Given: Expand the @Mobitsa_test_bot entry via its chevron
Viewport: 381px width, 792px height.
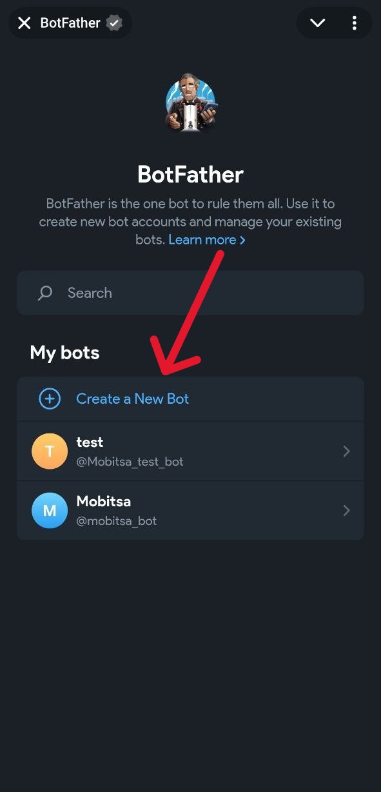Looking at the screenshot, I should click(x=346, y=451).
